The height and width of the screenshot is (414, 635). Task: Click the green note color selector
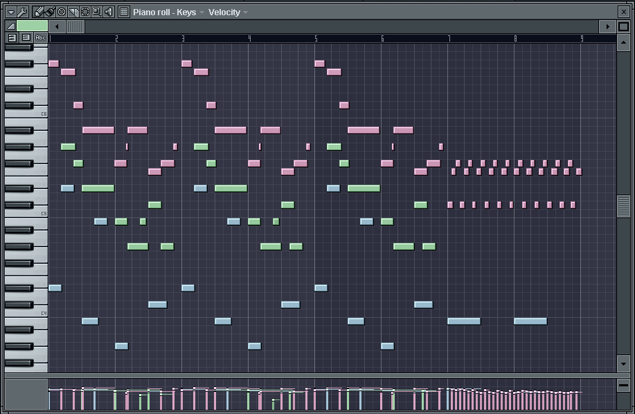(x=32, y=26)
